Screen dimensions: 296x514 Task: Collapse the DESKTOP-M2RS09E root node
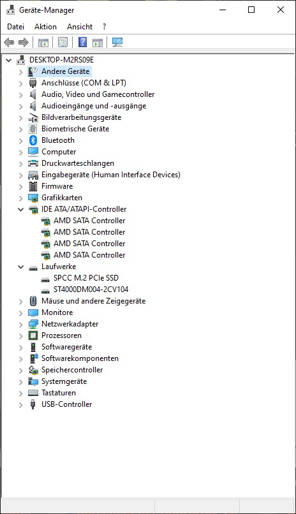click(x=9, y=60)
